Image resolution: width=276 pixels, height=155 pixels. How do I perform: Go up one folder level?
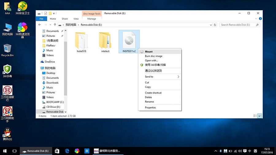pyautogui.click(x=55, y=25)
